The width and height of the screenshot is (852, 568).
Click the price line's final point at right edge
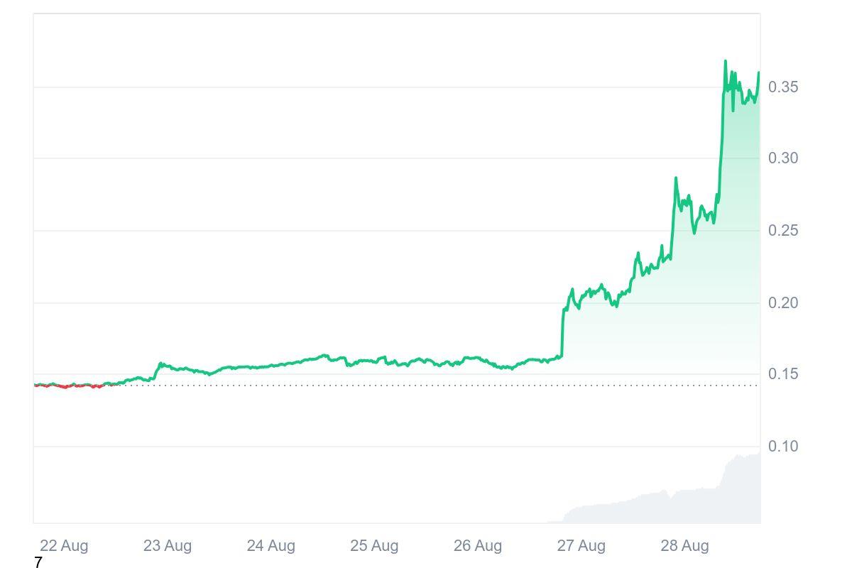[x=758, y=72]
